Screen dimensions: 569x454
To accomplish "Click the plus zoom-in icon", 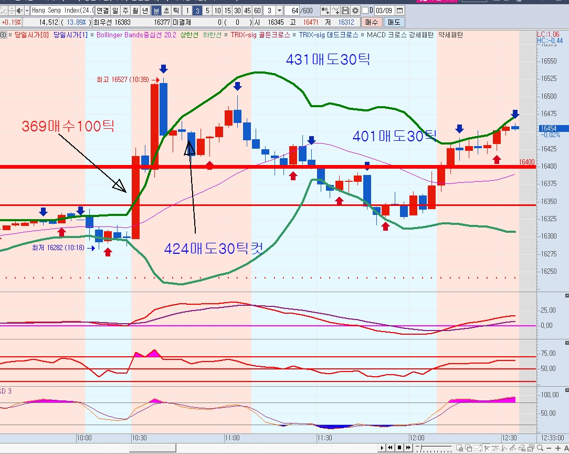I will tap(557, 448).
